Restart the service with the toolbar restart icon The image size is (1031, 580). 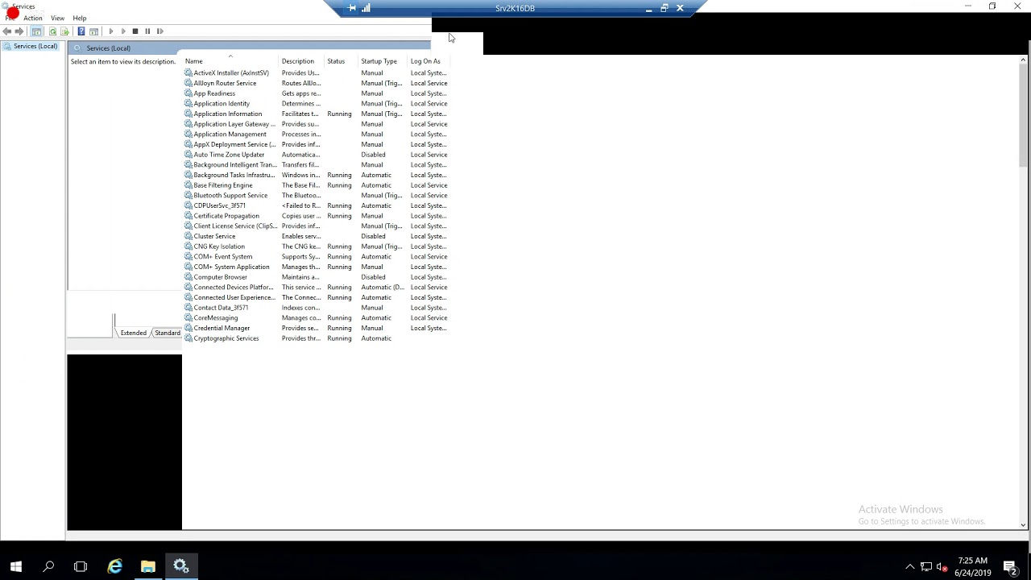click(159, 31)
